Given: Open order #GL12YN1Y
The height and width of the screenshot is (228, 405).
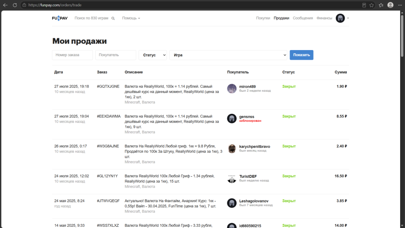Looking at the screenshot, I should (107, 176).
